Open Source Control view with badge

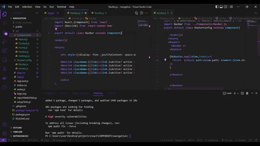[5, 32]
